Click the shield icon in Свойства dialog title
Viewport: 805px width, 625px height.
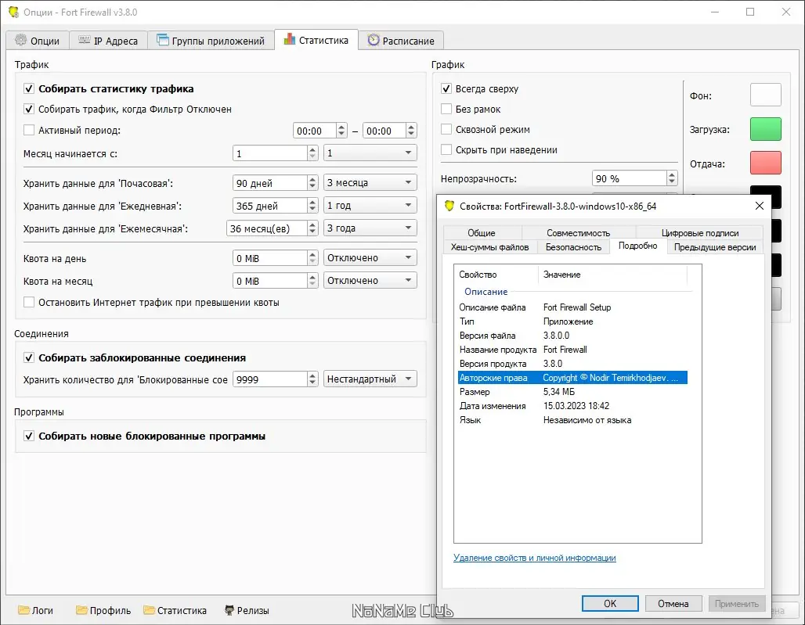[449, 206]
